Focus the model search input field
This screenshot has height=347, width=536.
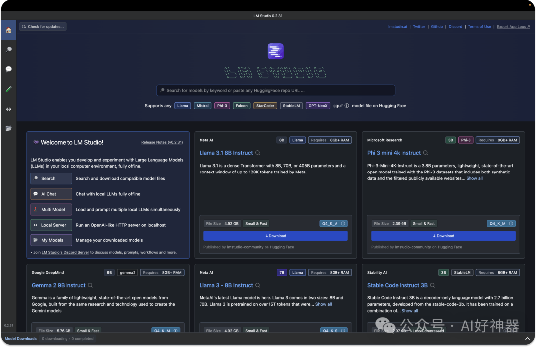(x=275, y=91)
